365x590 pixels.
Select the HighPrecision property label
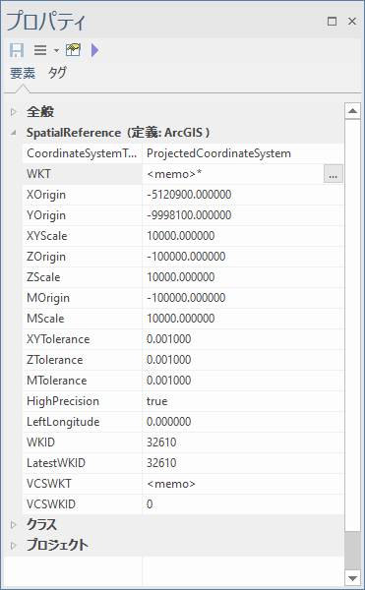tap(63, 401)
